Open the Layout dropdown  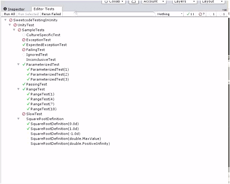click(x=212, y=2)
